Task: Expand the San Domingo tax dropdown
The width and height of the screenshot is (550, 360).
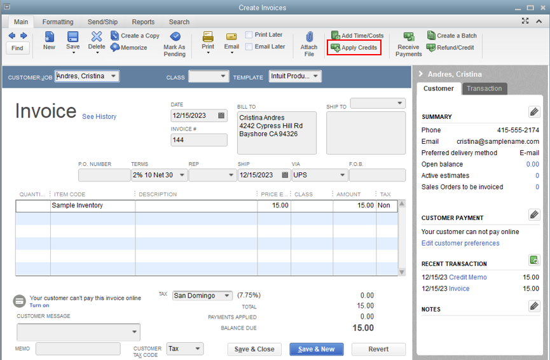Action: tap(227, 296)
